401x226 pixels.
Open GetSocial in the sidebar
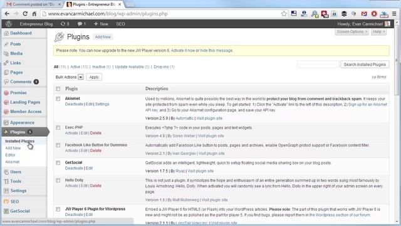coord(20,211)
